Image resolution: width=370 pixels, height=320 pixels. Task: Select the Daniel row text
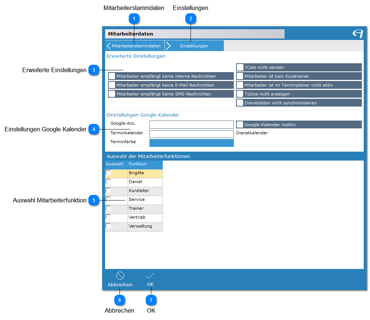click(x=135, y=182)
